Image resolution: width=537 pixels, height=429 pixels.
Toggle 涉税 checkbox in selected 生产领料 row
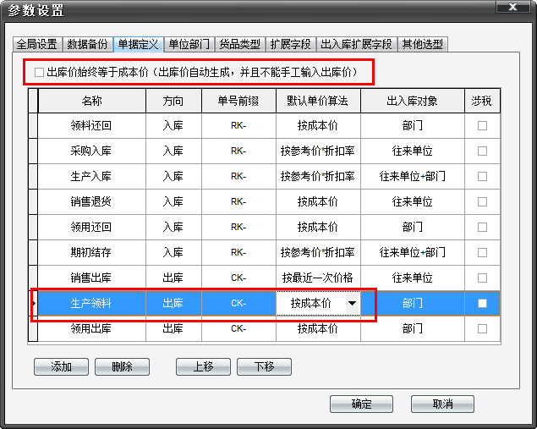[x=482, y=304]
